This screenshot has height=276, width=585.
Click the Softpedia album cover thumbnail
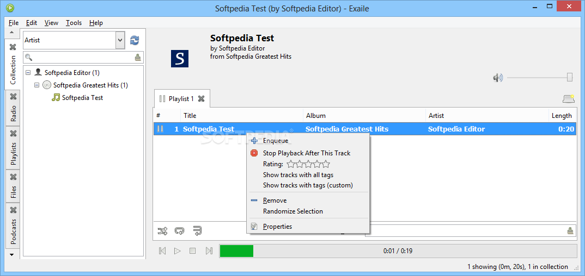click(x=180, y=58)
